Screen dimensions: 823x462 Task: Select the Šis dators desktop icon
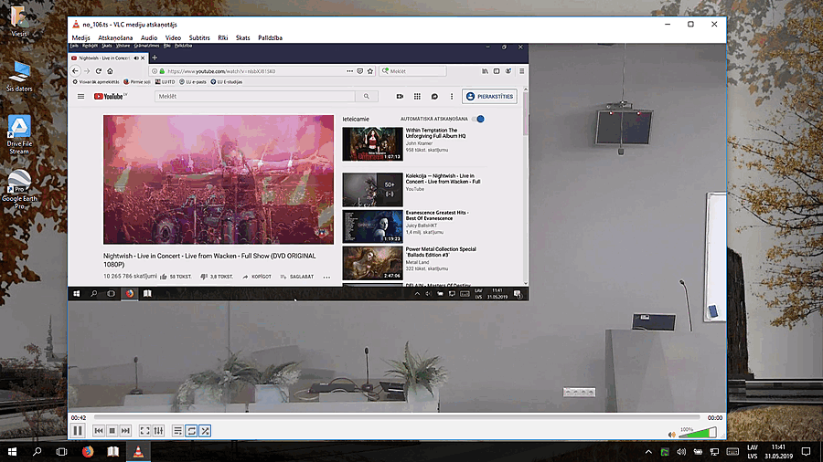pyautogui.click(x=19, y=76)
